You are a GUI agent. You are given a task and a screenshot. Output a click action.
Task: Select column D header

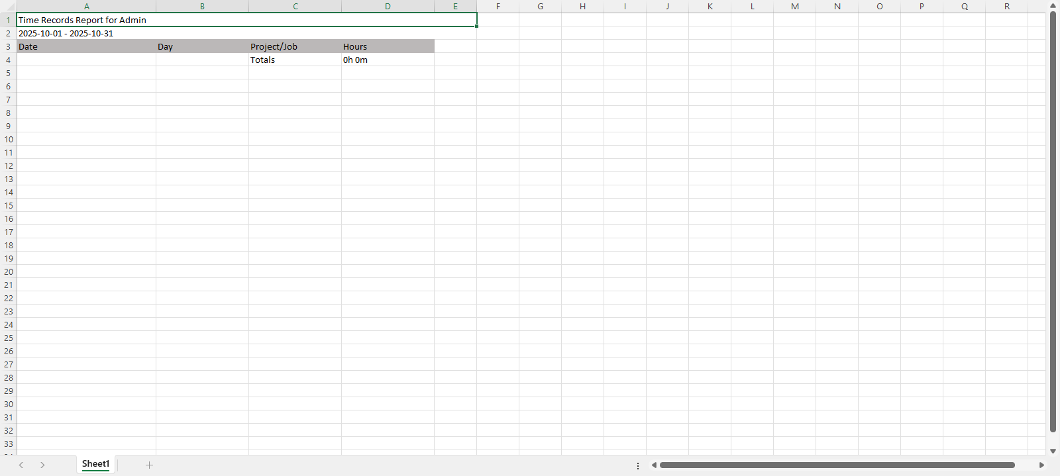pos(388,6)
